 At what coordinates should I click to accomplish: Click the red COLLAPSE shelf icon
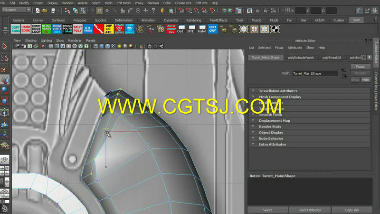(98, 29)
